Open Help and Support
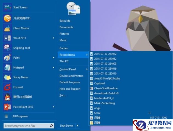 70,89
